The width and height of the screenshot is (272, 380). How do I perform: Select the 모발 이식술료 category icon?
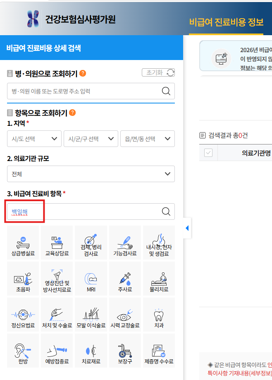click(x=91, y=315)
